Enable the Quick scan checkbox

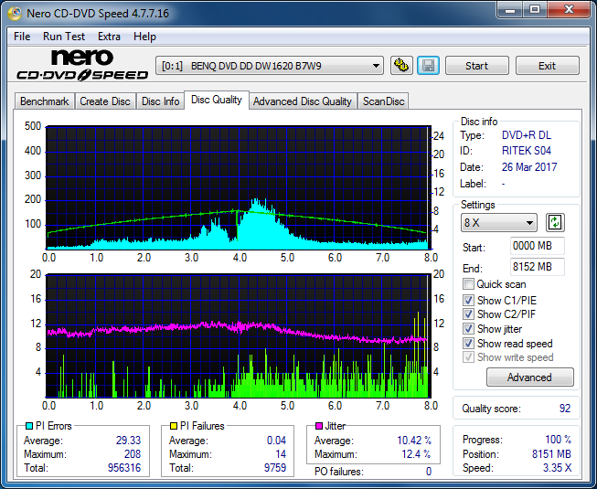coord(469,284)
